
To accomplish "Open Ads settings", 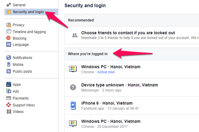I will (16, 91).
